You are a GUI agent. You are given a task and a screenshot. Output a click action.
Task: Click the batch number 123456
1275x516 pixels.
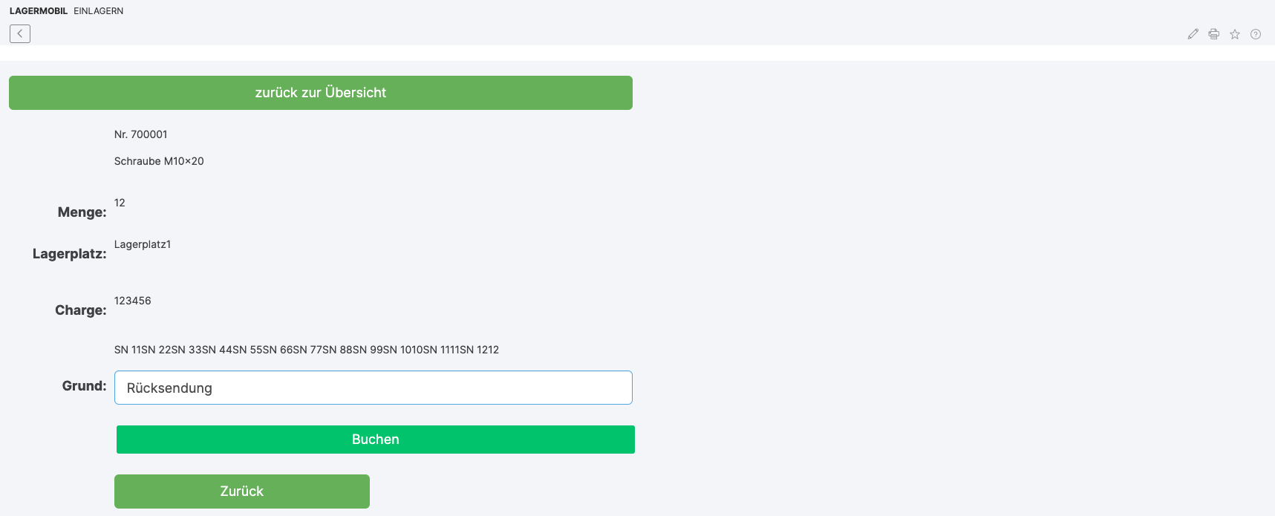pos(132,301)
